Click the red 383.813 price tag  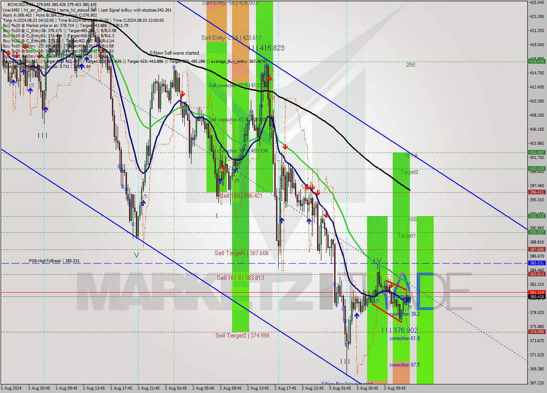click(537, 274)
